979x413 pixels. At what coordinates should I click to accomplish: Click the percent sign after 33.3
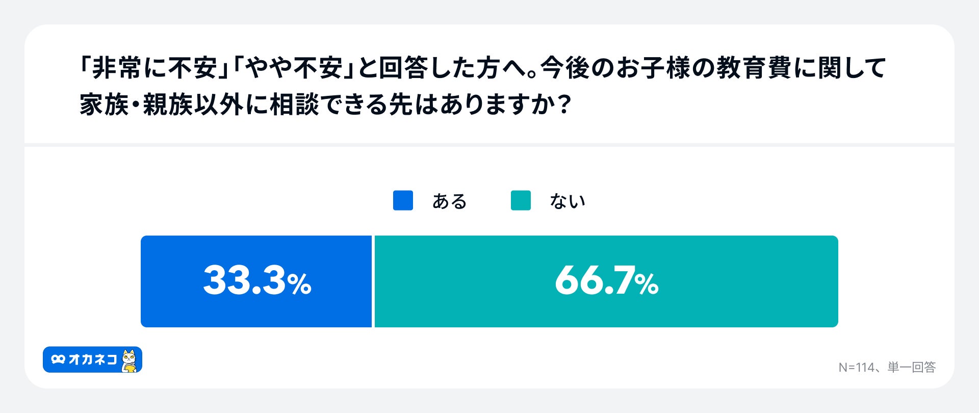pyautogui.click(x=299, y=285)
